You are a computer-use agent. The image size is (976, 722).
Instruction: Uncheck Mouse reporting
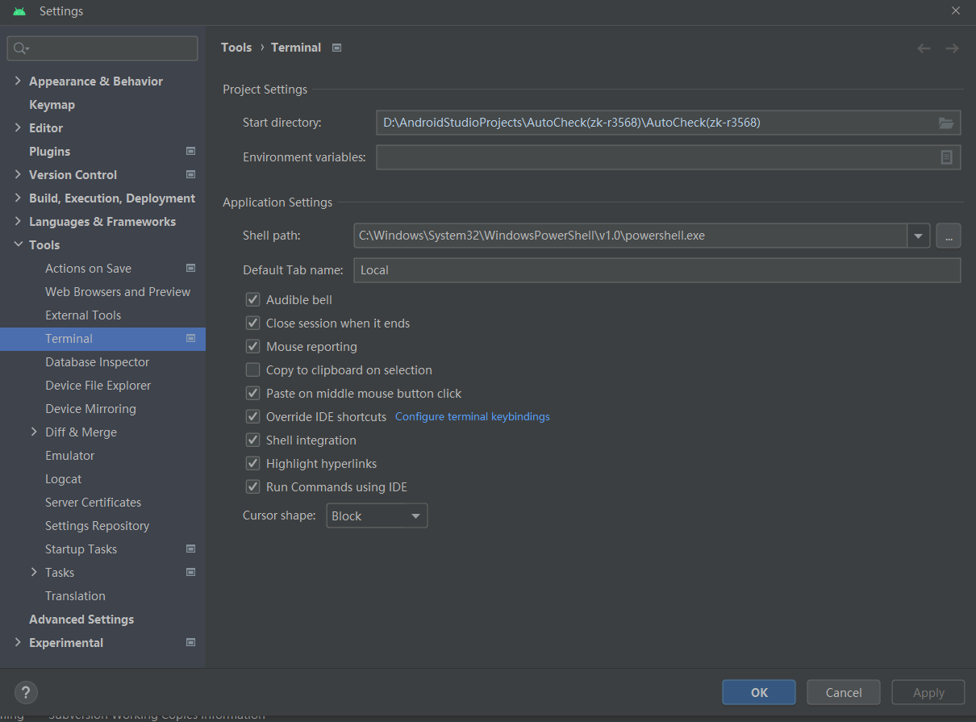(x=252, y=346)
